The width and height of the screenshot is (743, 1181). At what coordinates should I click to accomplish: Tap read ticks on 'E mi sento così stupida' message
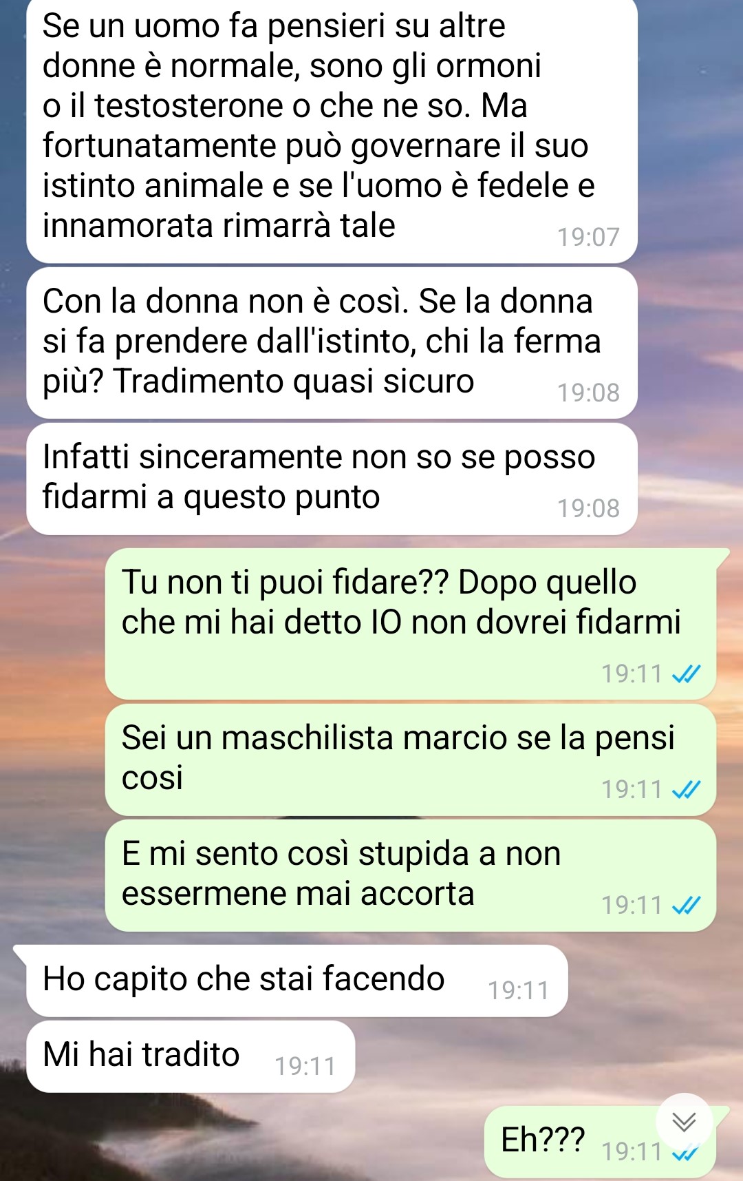(x=686, y=905)
